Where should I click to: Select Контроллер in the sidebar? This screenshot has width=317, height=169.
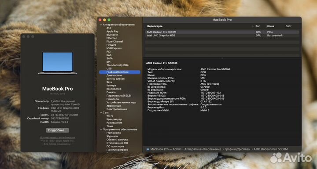[114, 89]
